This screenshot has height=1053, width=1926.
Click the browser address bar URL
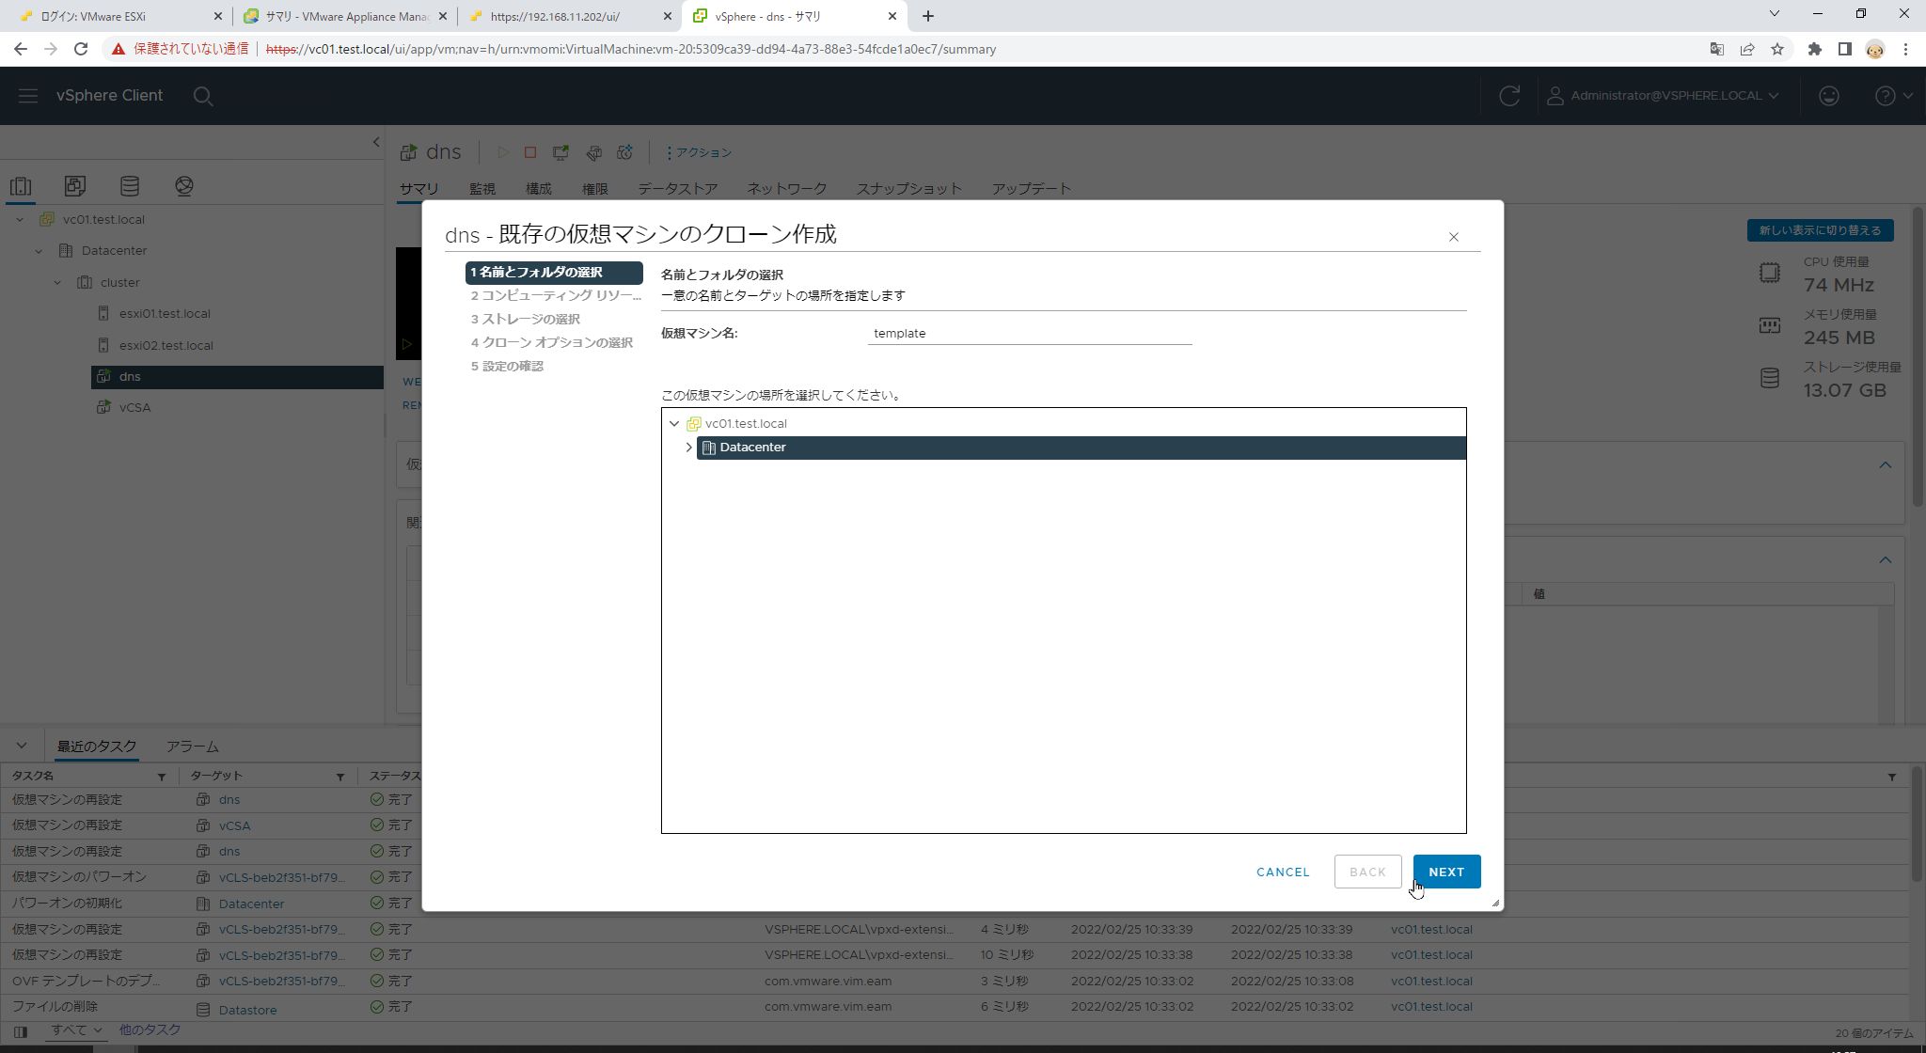tap(630, 49)
